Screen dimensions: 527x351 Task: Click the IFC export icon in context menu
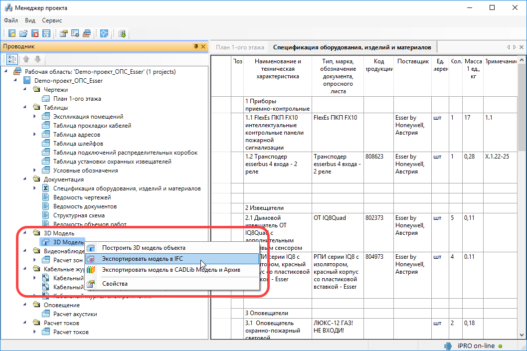[91, 259]
